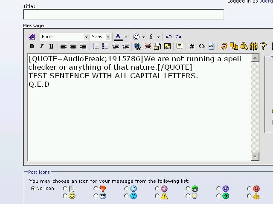Choose the cool sunglasses post icon
273x204 pixels.
click(x=96, y=196)
